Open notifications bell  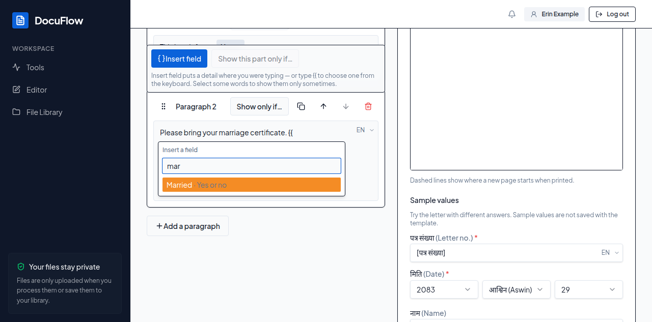click(x=512, y=14)
